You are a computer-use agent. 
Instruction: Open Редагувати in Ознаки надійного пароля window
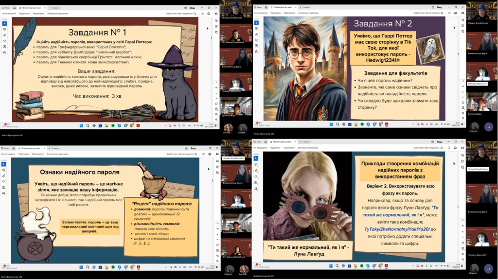[x=24, y=154]
